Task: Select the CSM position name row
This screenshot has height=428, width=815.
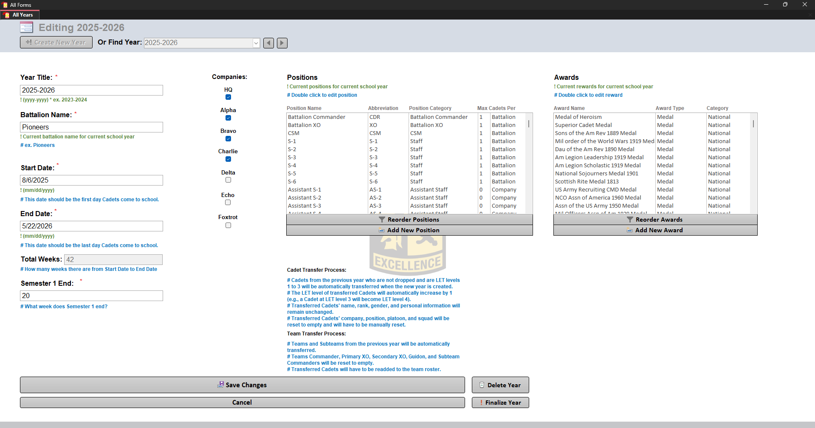Action: (x=293, y=133)
